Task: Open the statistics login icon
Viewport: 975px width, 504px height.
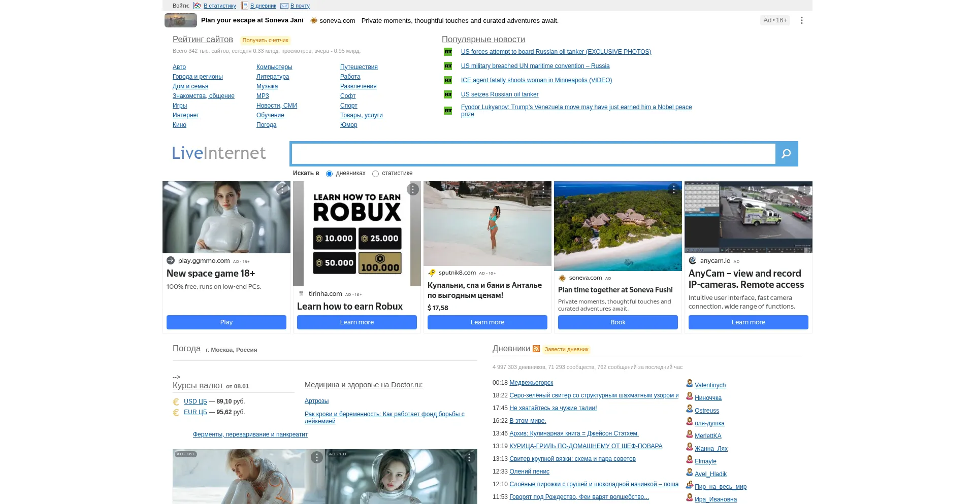Action: pos(197,6)
